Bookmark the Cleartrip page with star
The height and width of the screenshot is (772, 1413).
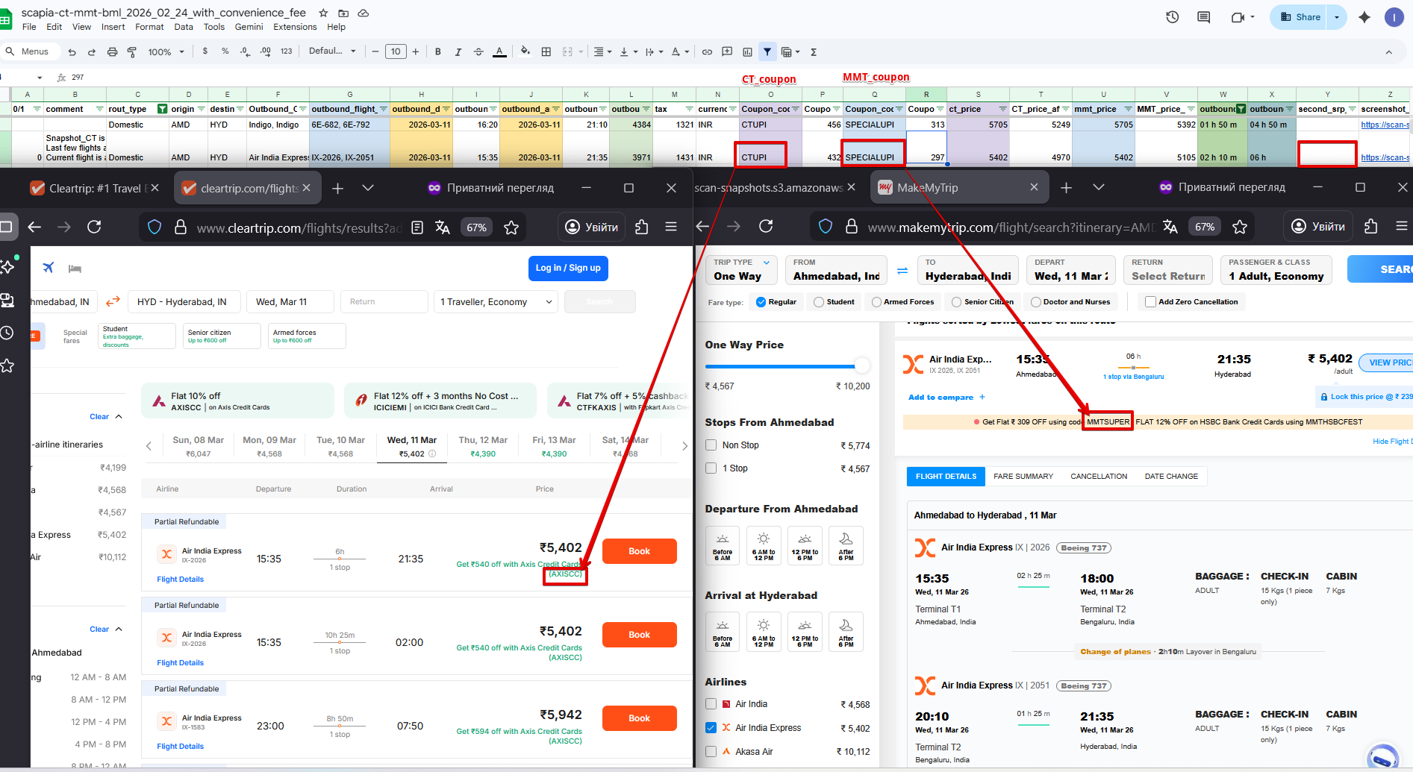point(511,227)
